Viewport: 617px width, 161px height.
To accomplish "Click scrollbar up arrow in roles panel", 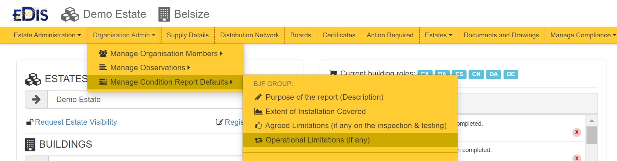I will click(591, 121).
